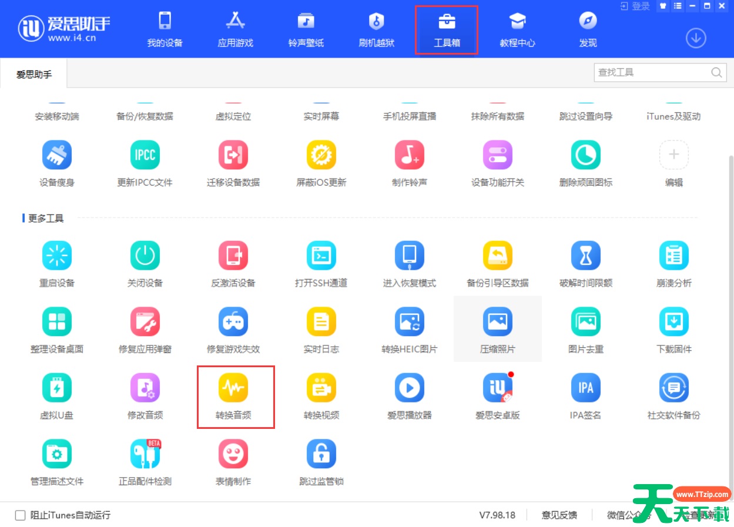734x527 pixels.
Task: Open the 转换HEIC图片 converter tool
Action: tap(409, 330)
